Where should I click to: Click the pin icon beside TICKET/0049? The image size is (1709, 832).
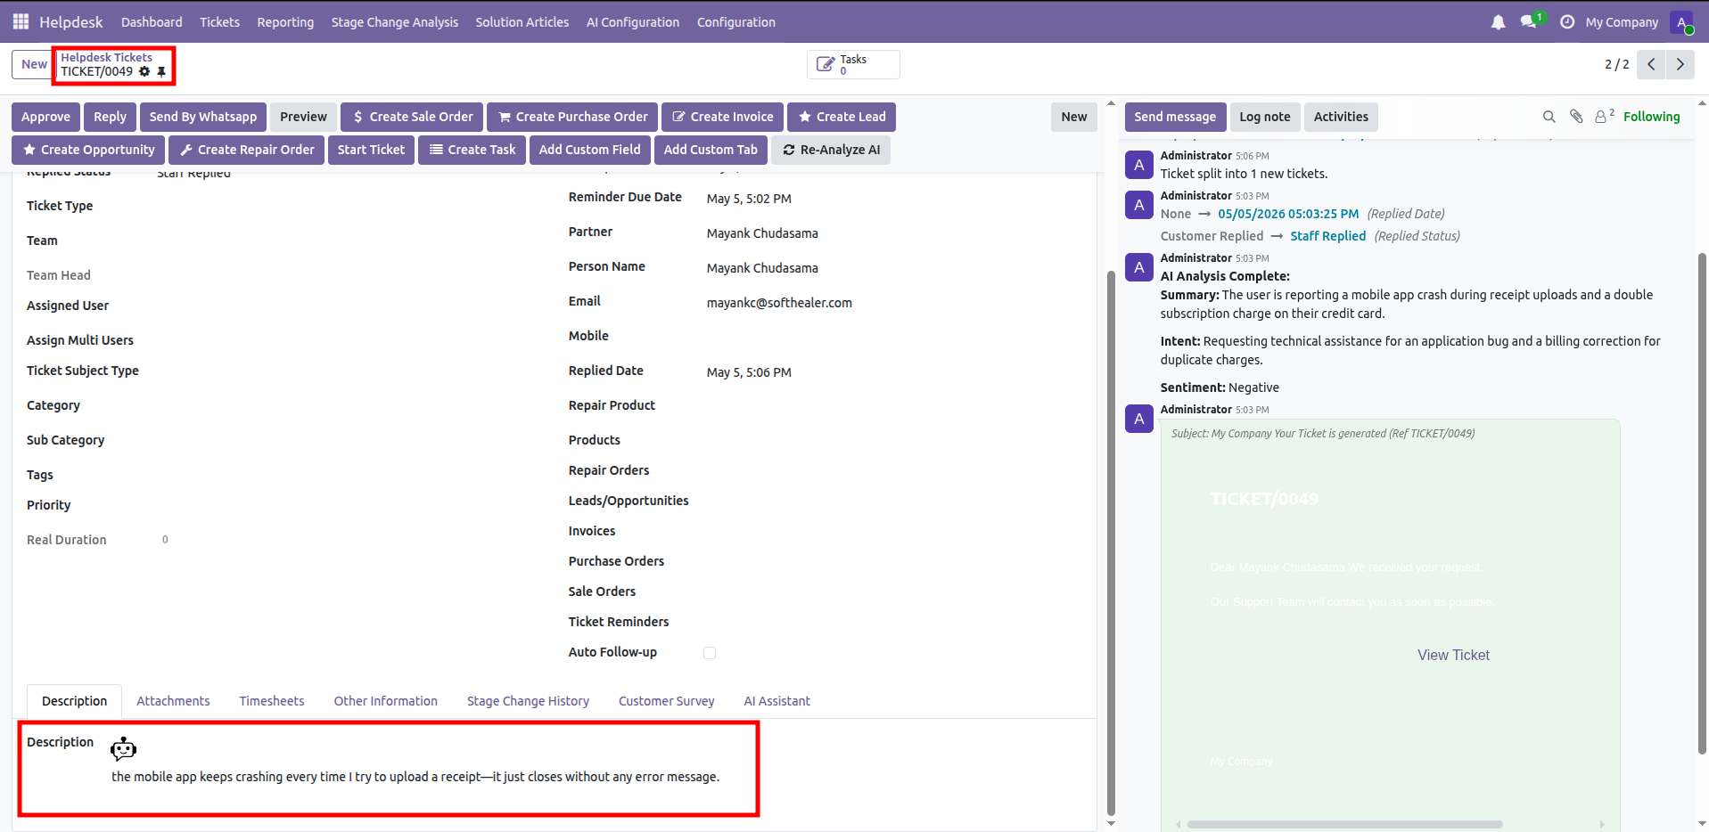coord(161,71)
